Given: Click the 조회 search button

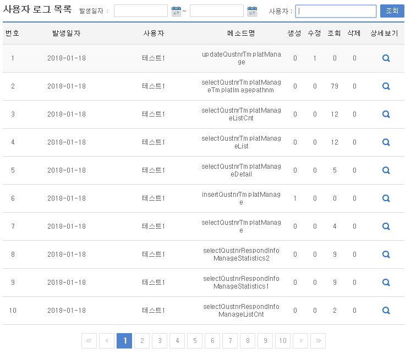Looking at the screenshot, I should pyautogui.click(x=392, y=11).
